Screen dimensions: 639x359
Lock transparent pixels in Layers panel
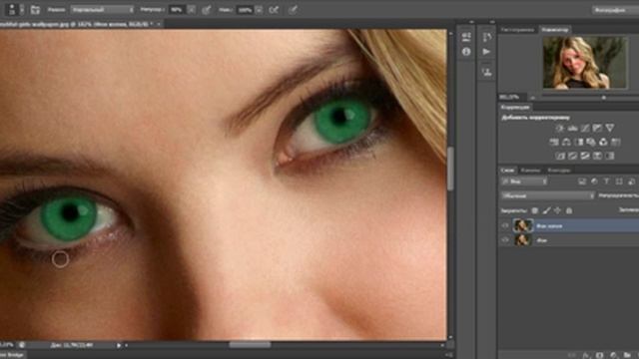(535, 210)
